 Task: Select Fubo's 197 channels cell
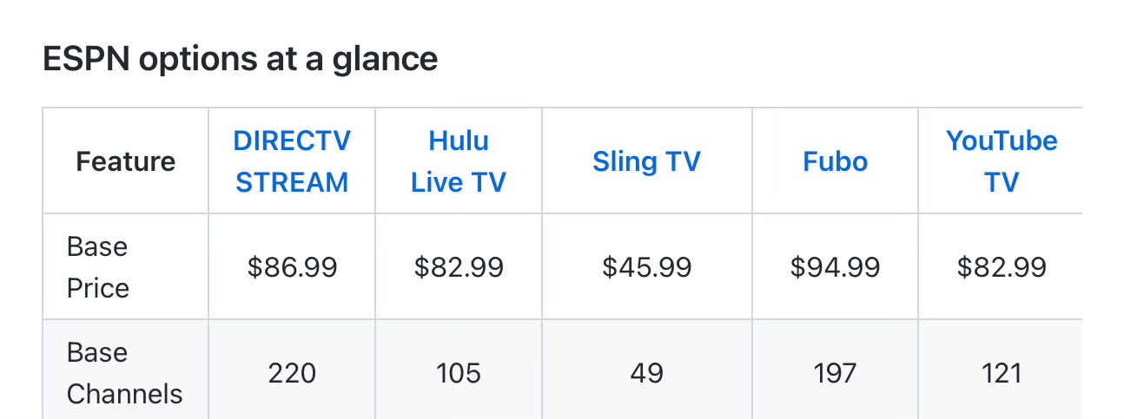point(835,373)
